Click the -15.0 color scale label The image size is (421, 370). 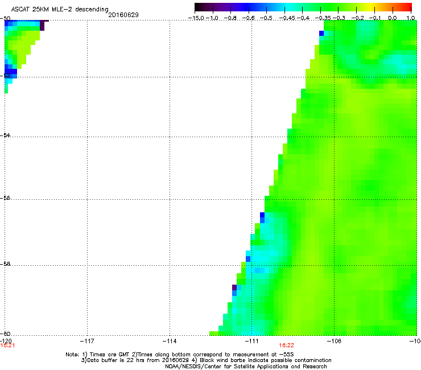196,18
